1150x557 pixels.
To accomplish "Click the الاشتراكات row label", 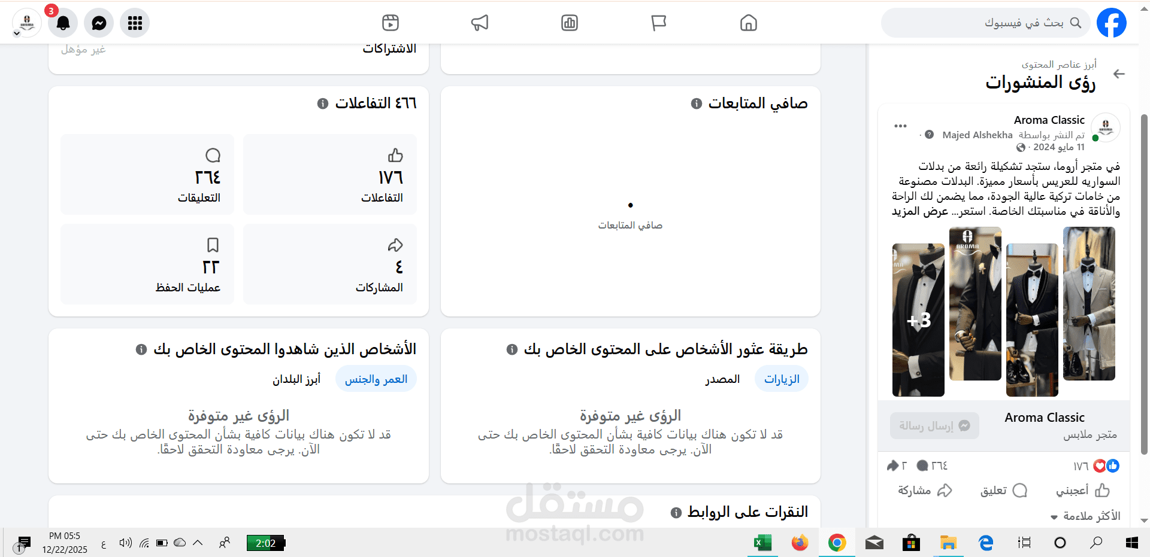I will click(x=389, y=48).
